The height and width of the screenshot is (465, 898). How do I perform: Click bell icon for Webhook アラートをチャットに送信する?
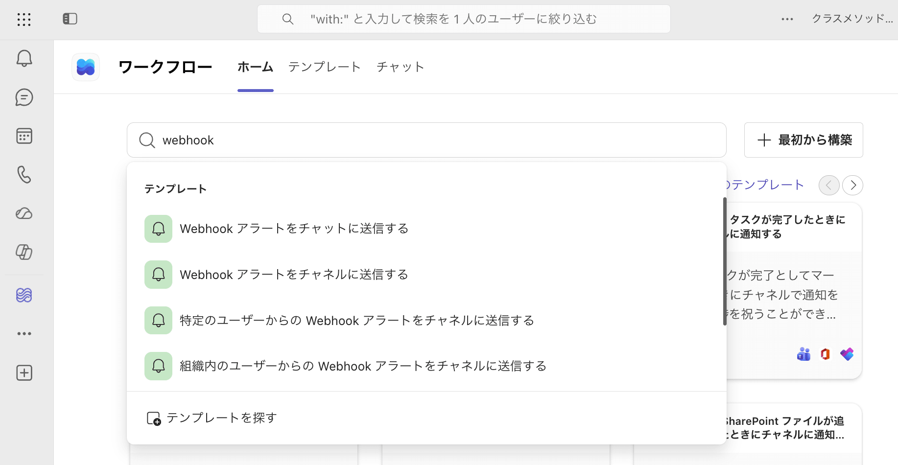158,229
